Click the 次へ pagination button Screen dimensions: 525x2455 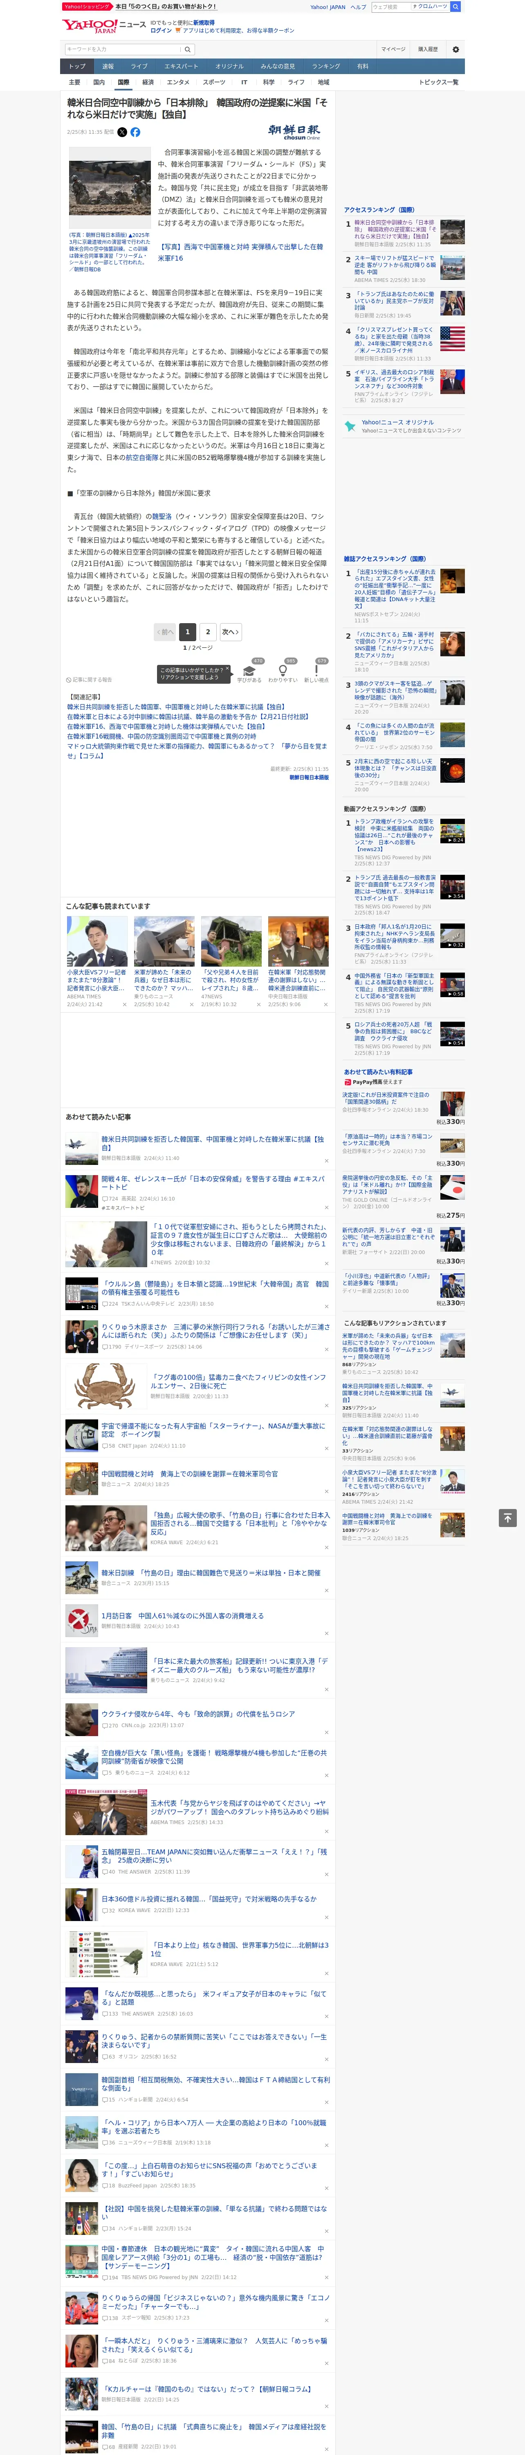point(230,631)
